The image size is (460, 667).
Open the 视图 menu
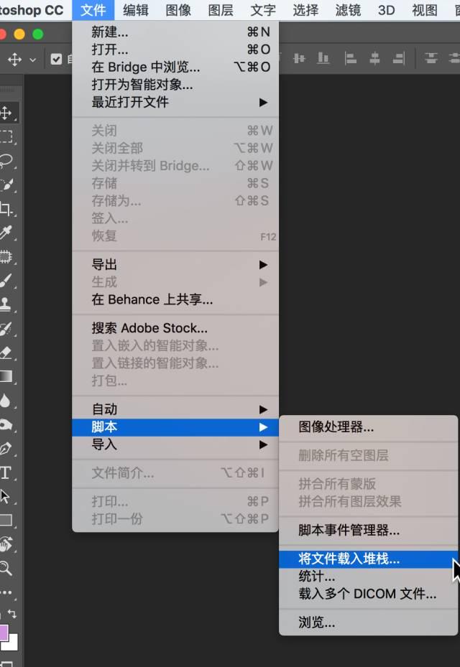[x=425, y=10]
